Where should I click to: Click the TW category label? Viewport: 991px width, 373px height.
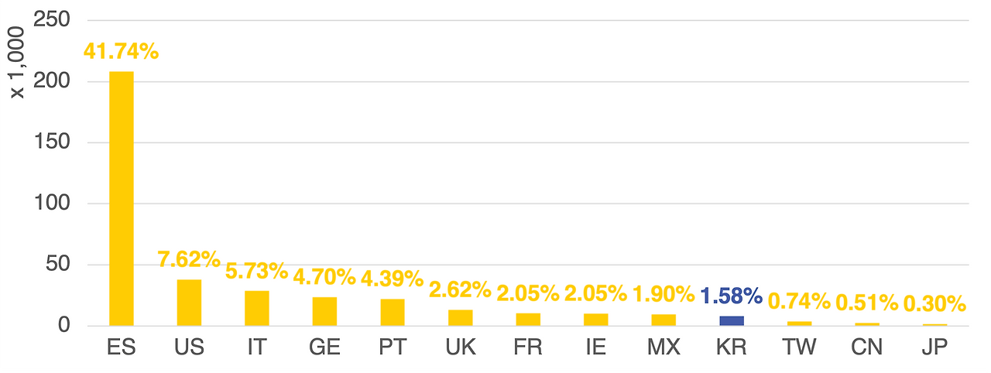799,347
